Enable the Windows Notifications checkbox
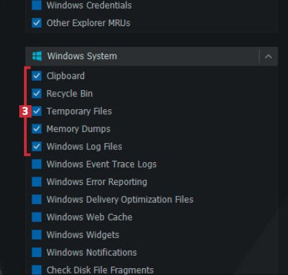 pos(36,252)
